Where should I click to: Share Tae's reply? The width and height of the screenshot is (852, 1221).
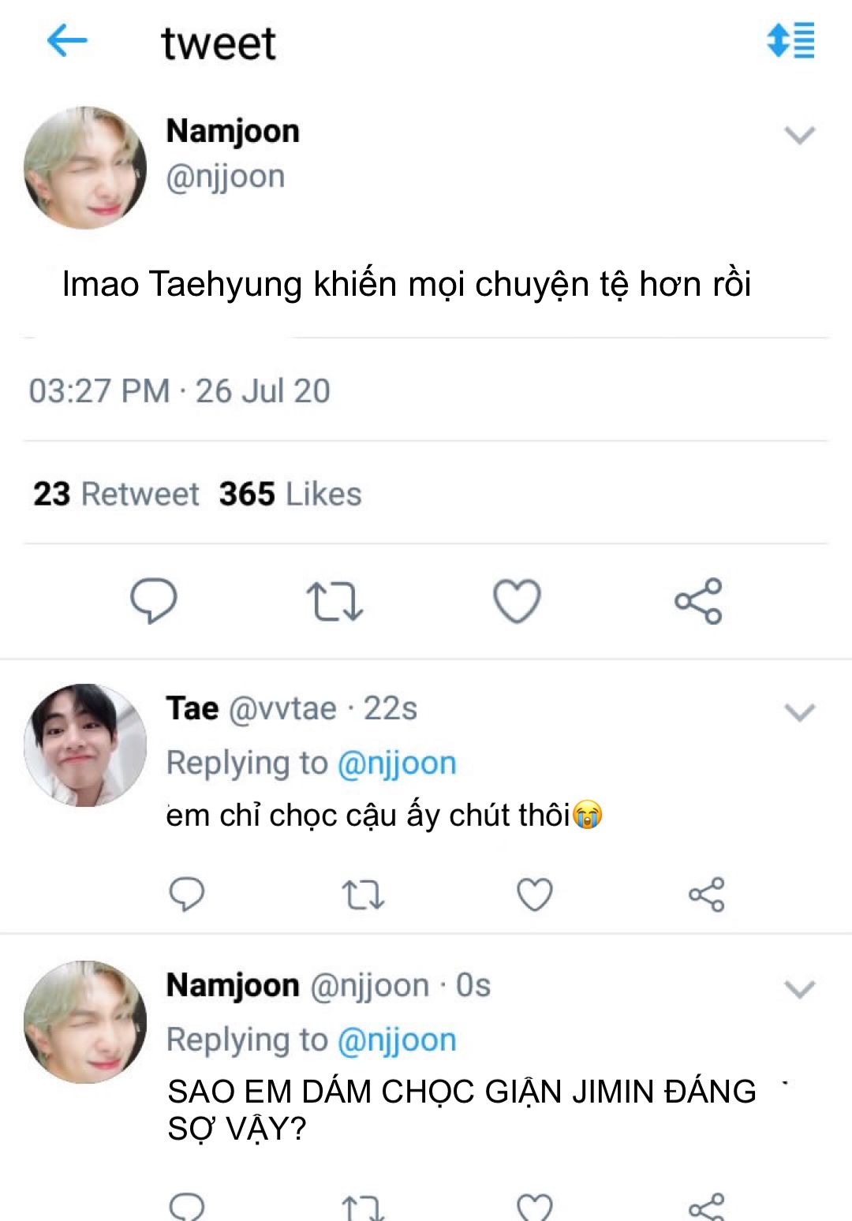tap(706, 894)
